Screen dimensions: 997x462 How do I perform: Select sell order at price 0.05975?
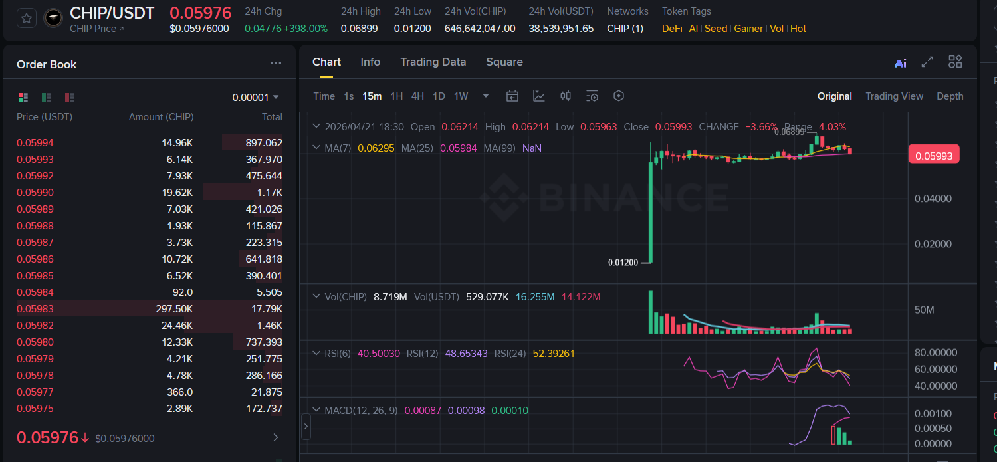click(x=150, y=408)
